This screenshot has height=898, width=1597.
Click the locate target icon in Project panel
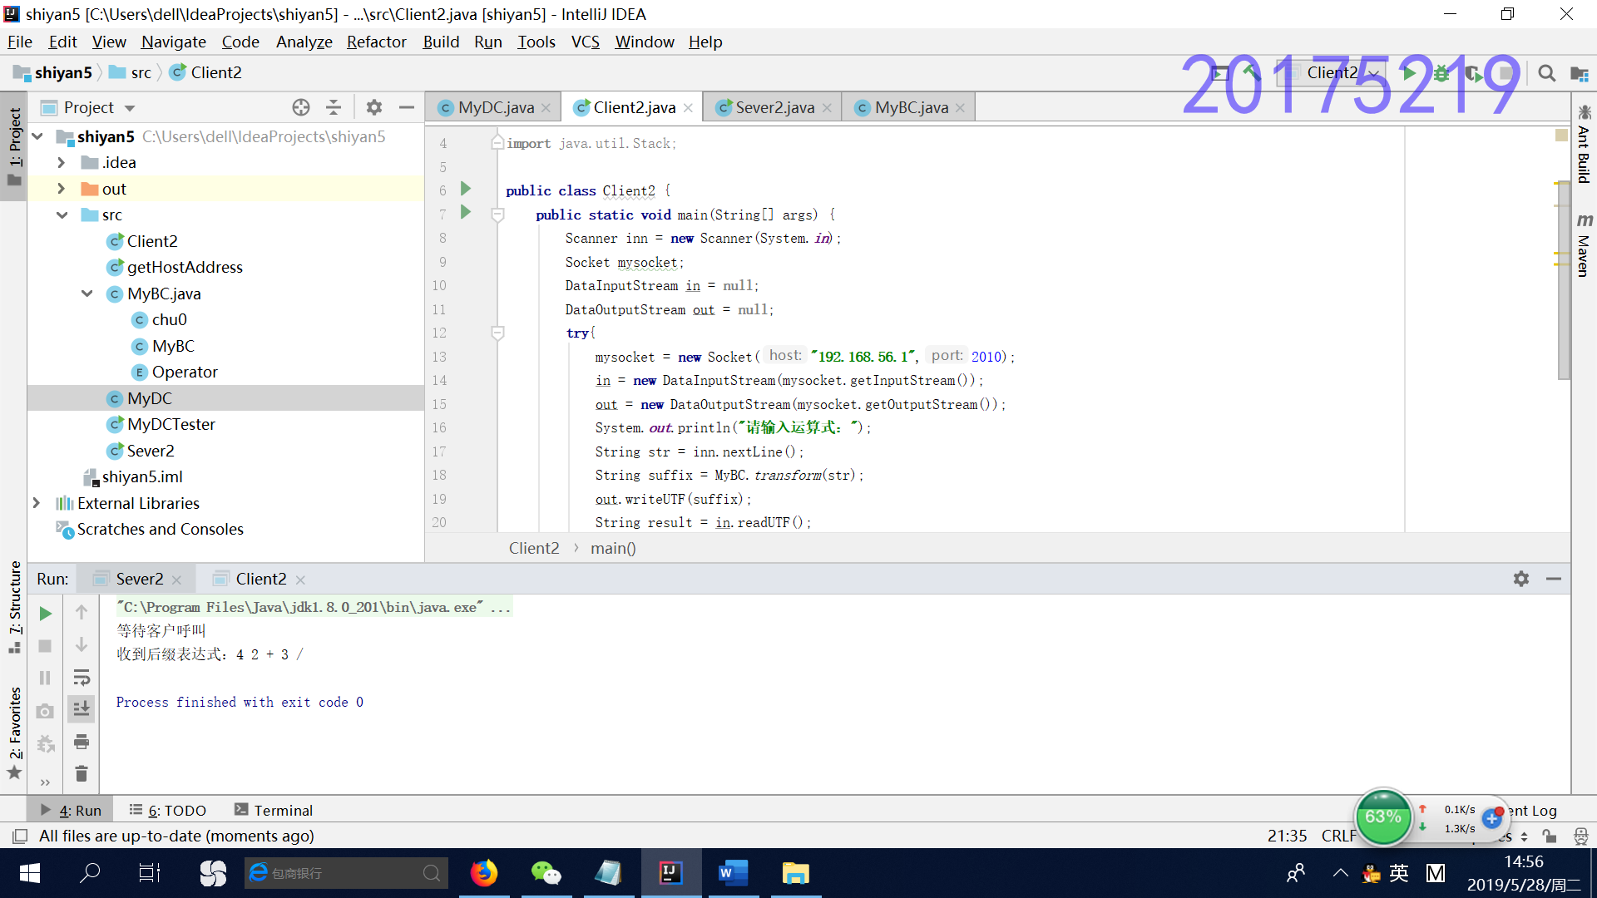[x=301, y=107]
